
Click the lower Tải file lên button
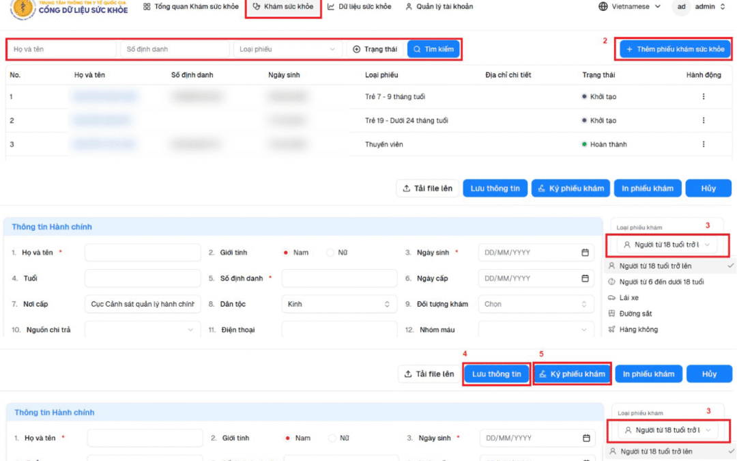(429, 374)
